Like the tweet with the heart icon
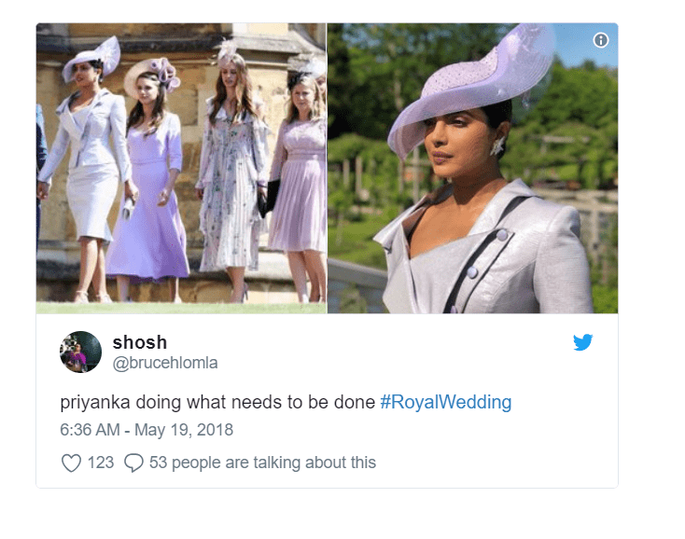Screen dimensions: 685x539 [71, 463]
